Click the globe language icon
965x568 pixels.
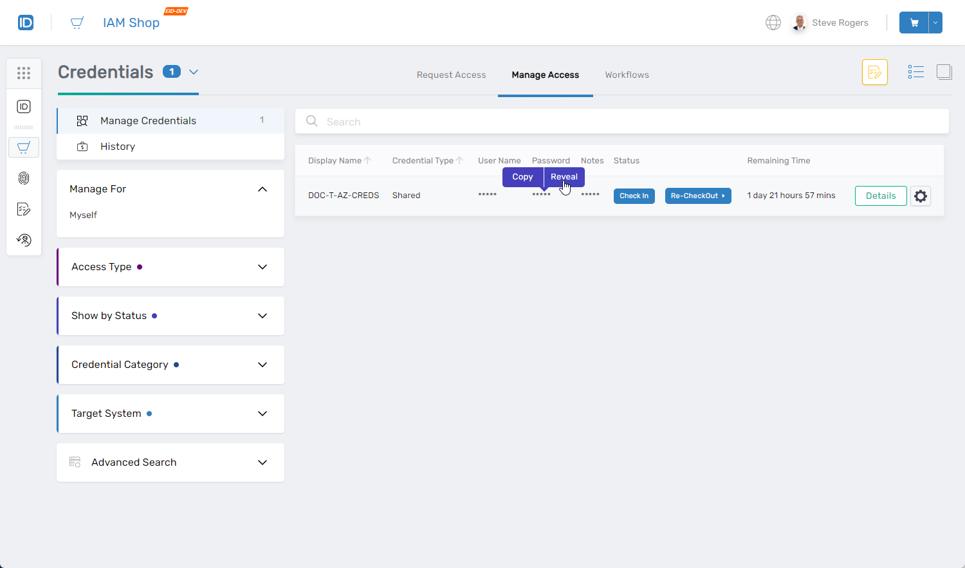pos(773,23)
